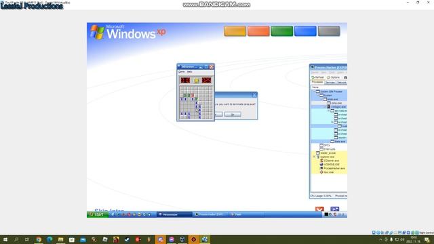The width and height of the screenshot is (434, 244).
Task: Open Microsoft Edge from host taskbar
Action: [x=50, y=239]
